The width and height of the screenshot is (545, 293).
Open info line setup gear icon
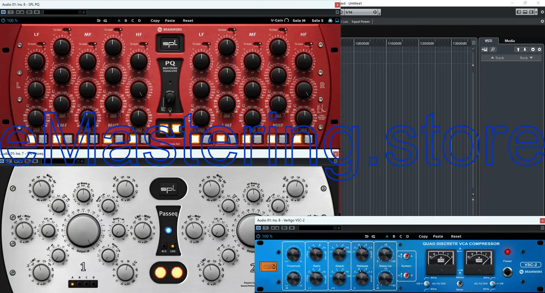[542, 21]
